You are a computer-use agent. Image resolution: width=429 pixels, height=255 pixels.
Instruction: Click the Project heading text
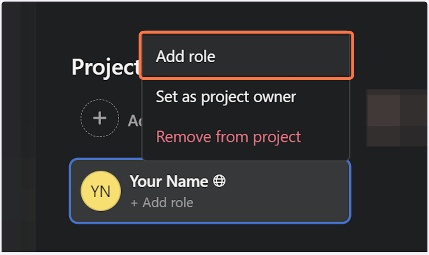[x=105, y=67]
